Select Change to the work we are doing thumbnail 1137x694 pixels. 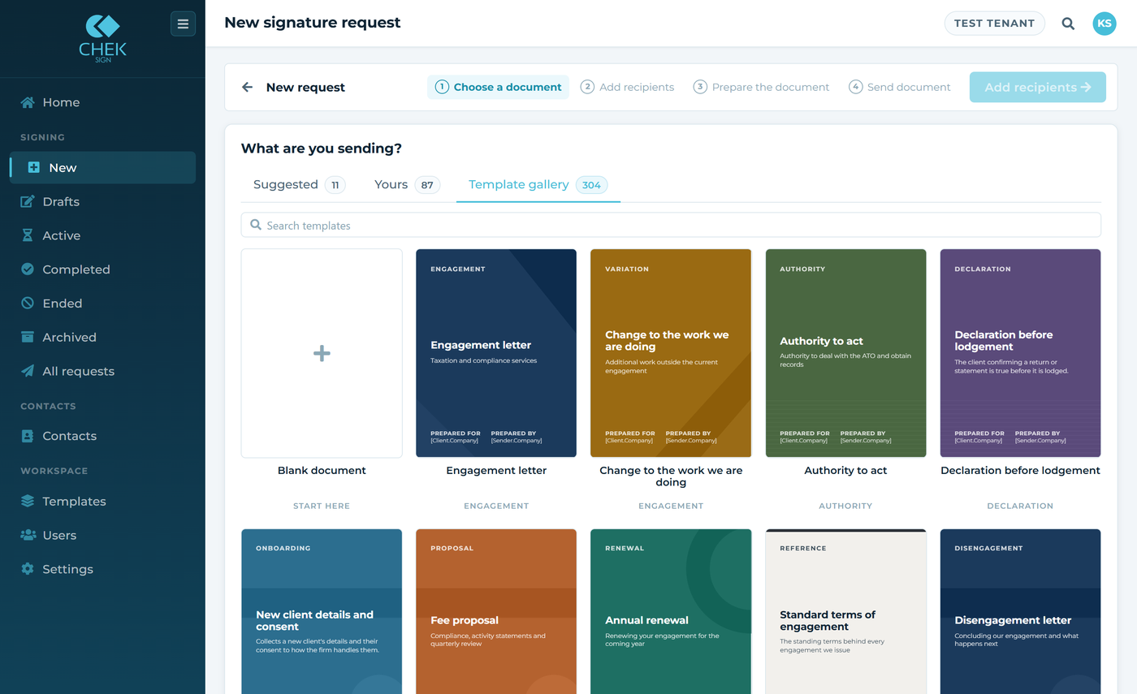(671, 353)
